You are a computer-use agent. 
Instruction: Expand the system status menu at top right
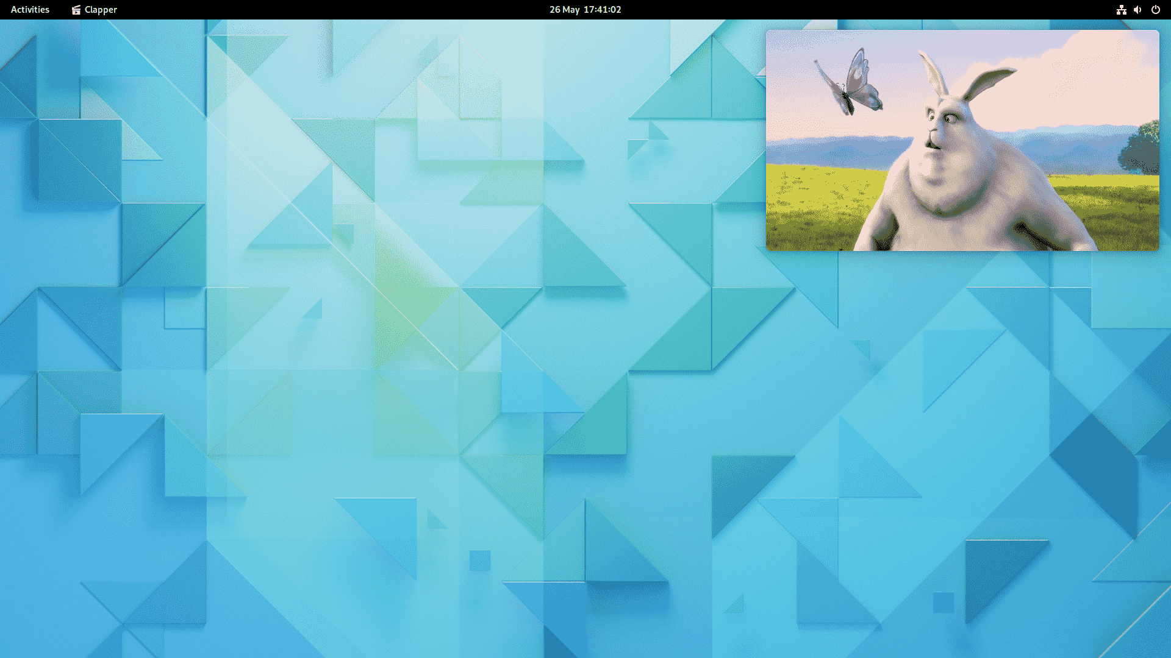[1137, 9]
